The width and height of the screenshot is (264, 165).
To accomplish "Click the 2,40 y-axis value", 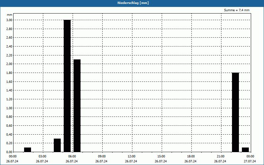I will tap(9, 47).
